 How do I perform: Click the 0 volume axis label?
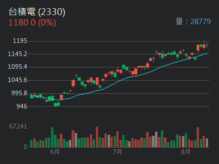pos(26,147)
